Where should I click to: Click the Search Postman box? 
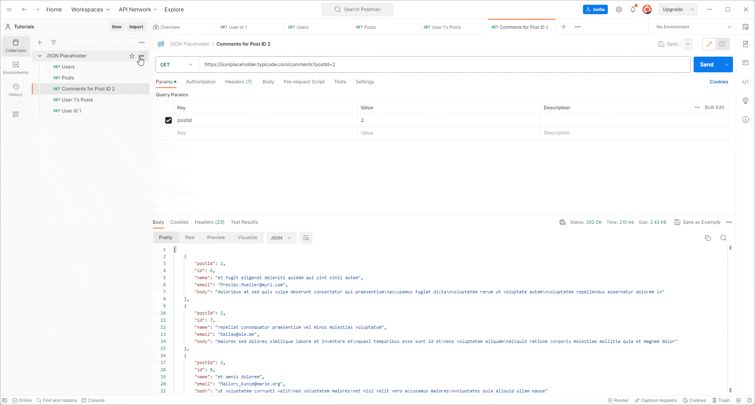[x=357, y=9]
